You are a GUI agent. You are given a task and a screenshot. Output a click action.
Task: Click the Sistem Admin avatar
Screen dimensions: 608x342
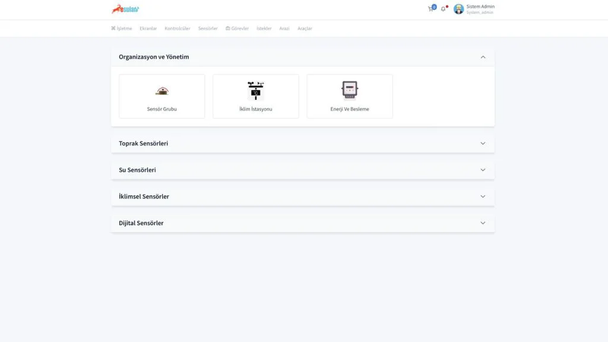[458, 9]
